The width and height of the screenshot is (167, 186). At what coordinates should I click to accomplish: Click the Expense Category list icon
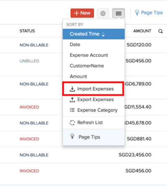tap(72, 110)
